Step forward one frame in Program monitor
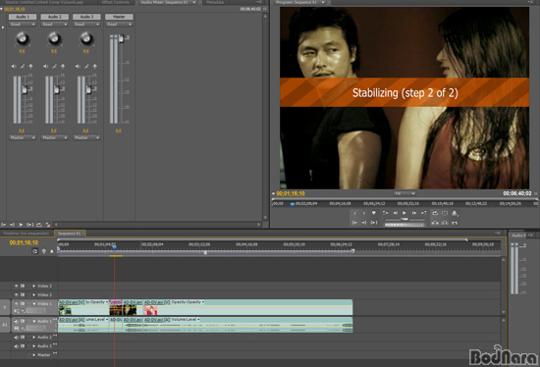 tap(414, 213)
